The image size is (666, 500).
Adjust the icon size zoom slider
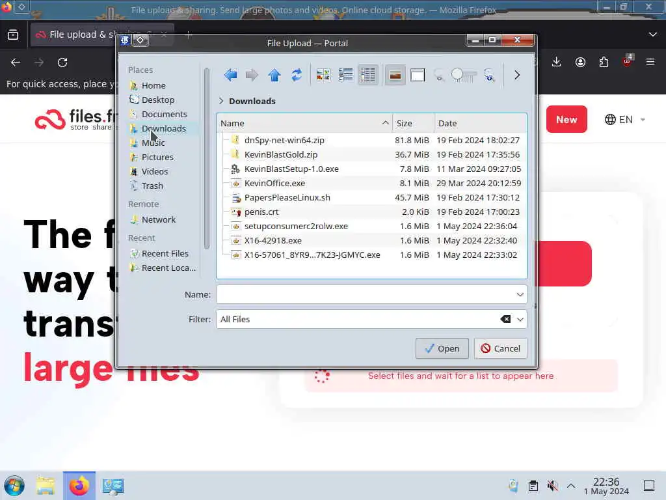[464, 76]
